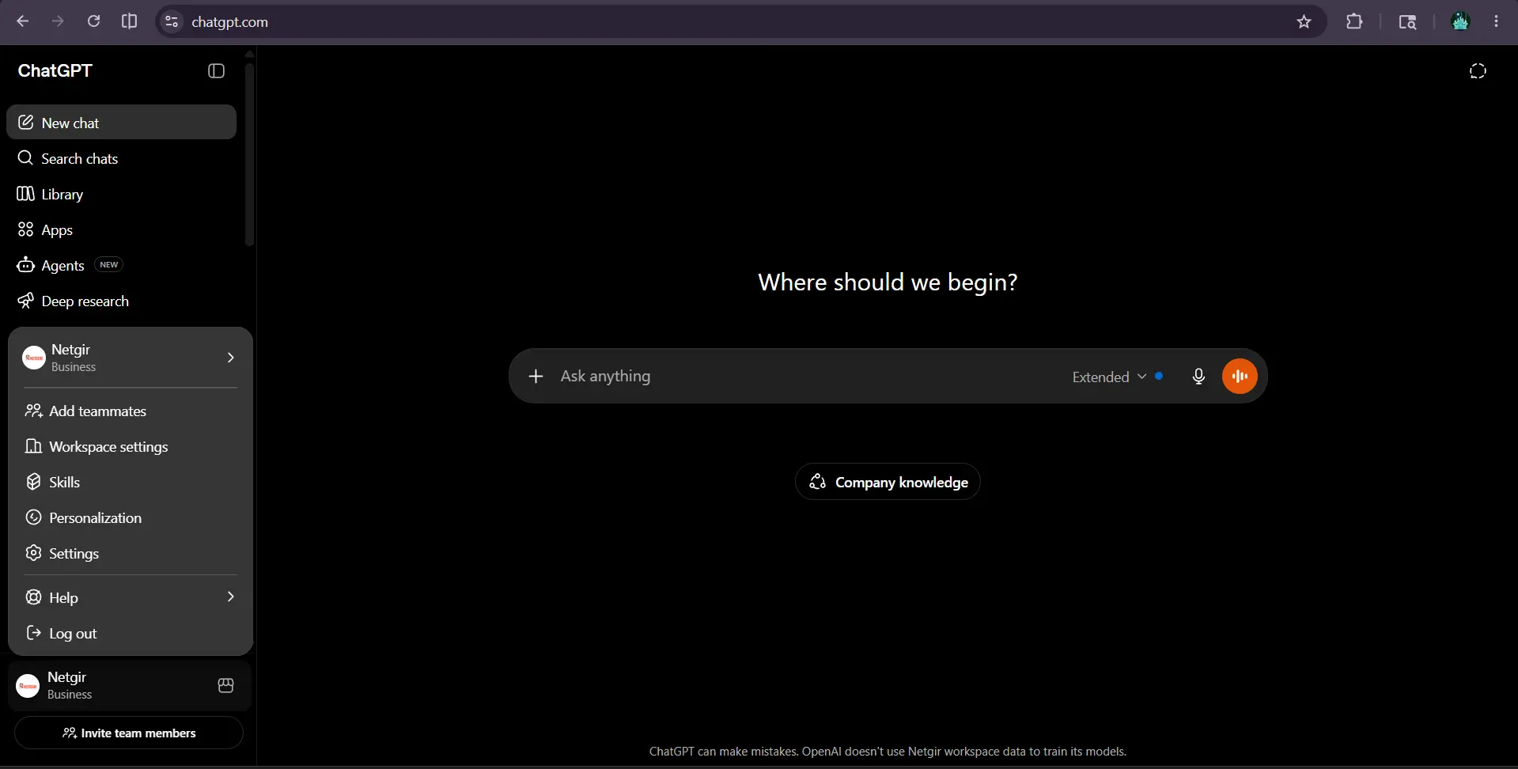
Task: Bookmark this page with the star
Action: 1304,21
